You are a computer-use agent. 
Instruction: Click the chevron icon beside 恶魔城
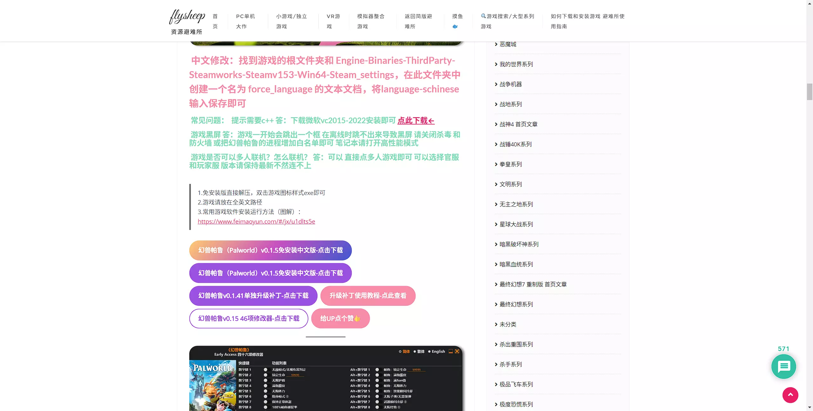click(496, 44)
